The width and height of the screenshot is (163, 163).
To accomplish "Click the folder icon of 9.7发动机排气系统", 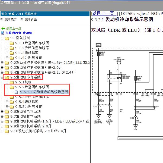I will tap(7, 117).
